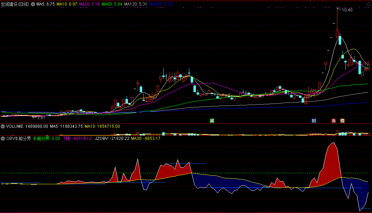
Task: Click the magenta MA20: 7.16 label
Action: tap(89, 4)
